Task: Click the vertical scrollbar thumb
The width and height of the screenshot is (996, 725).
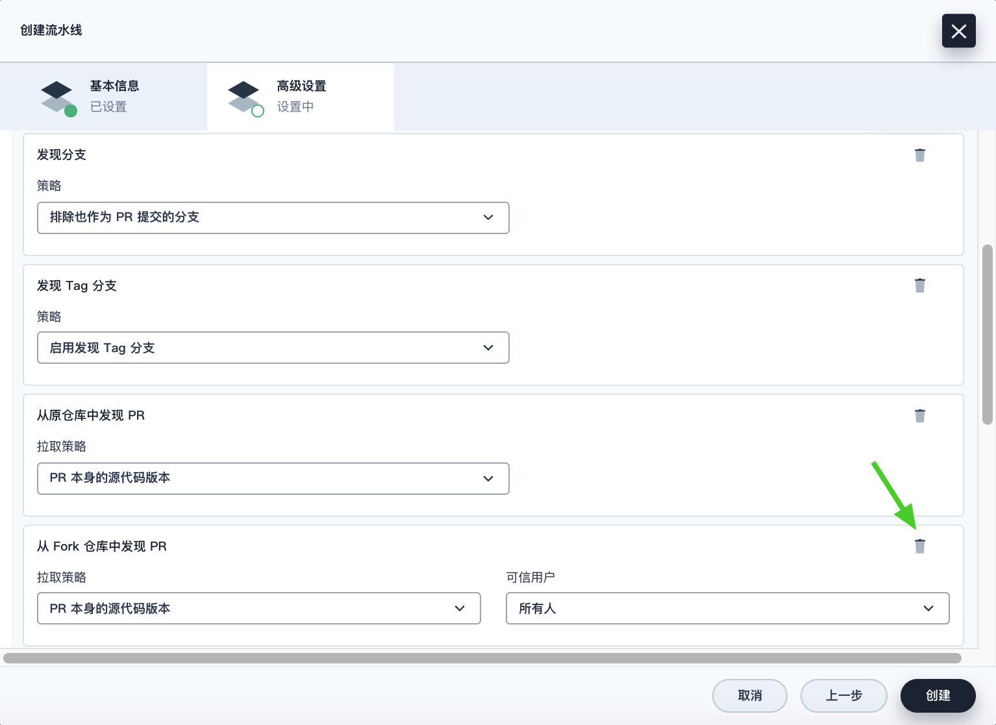Action: point(988,335)
